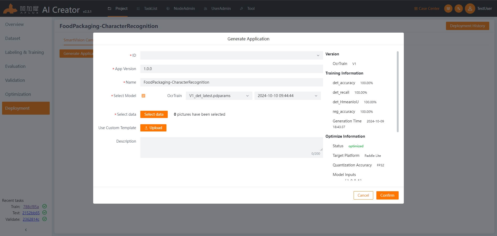Open Labeling & Training in the sidebar
The width and height of the screenshot is (497, 236).
tap(26, 52)
